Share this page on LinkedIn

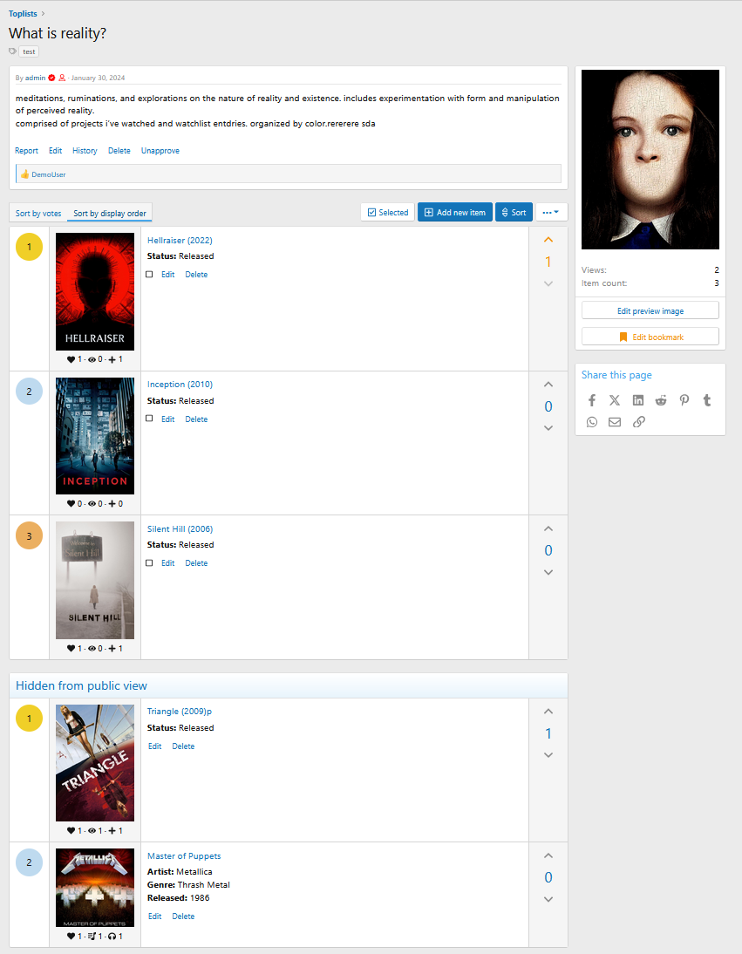638,400
